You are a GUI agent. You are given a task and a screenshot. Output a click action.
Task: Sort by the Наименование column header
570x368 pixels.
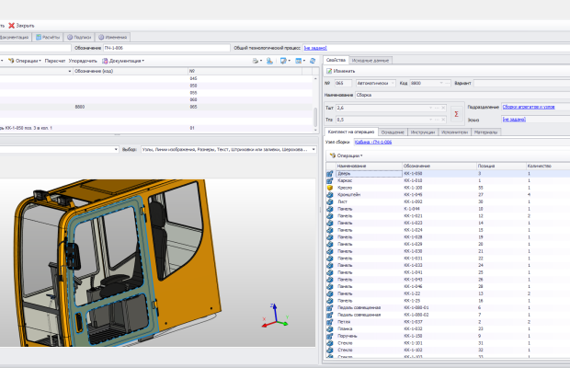(369, 166)
